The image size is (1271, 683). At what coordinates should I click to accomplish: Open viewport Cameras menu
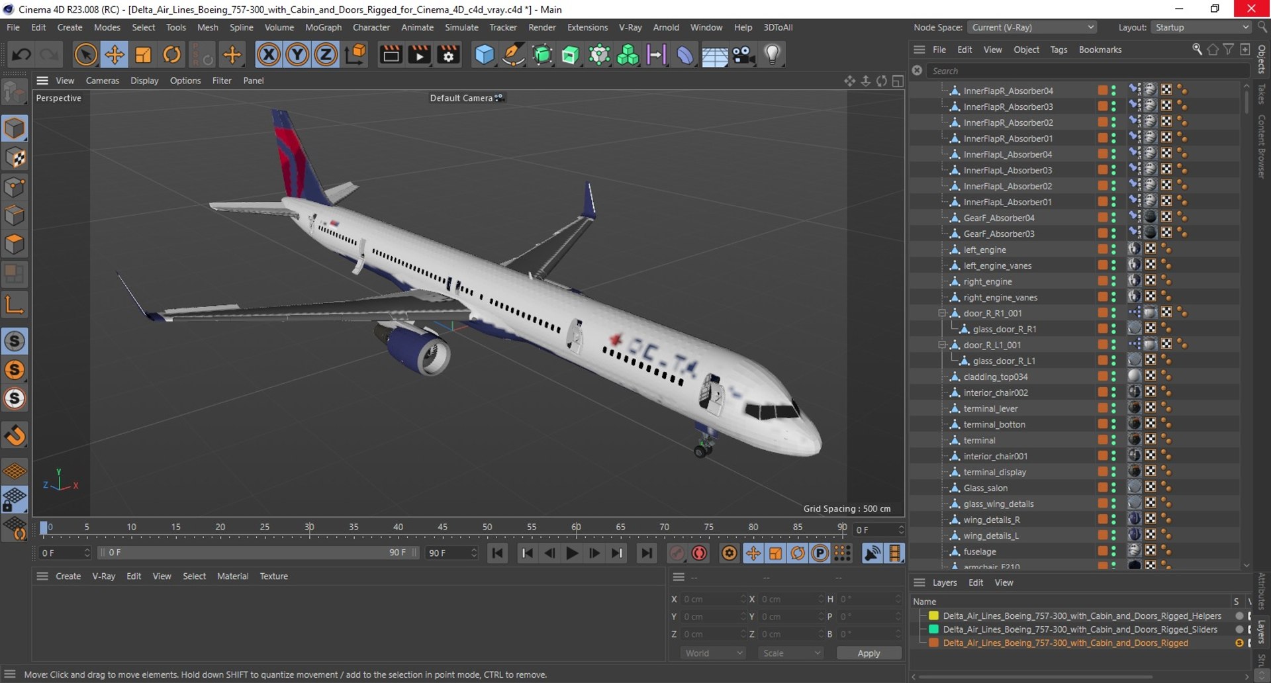tap(103, 81)
